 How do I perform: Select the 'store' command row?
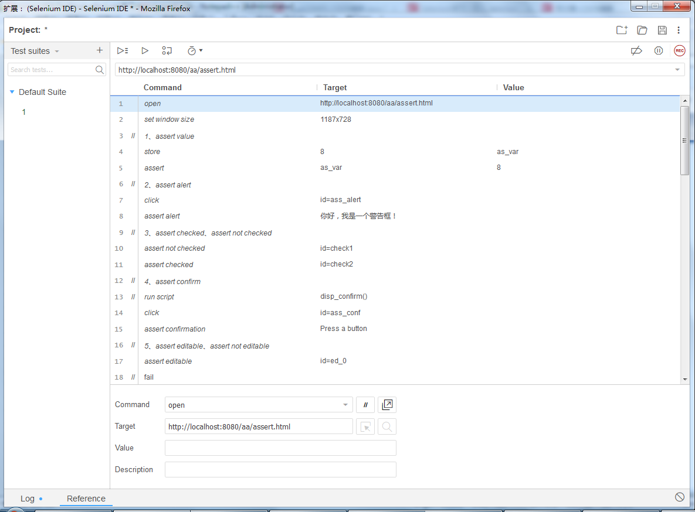(395, 152)
